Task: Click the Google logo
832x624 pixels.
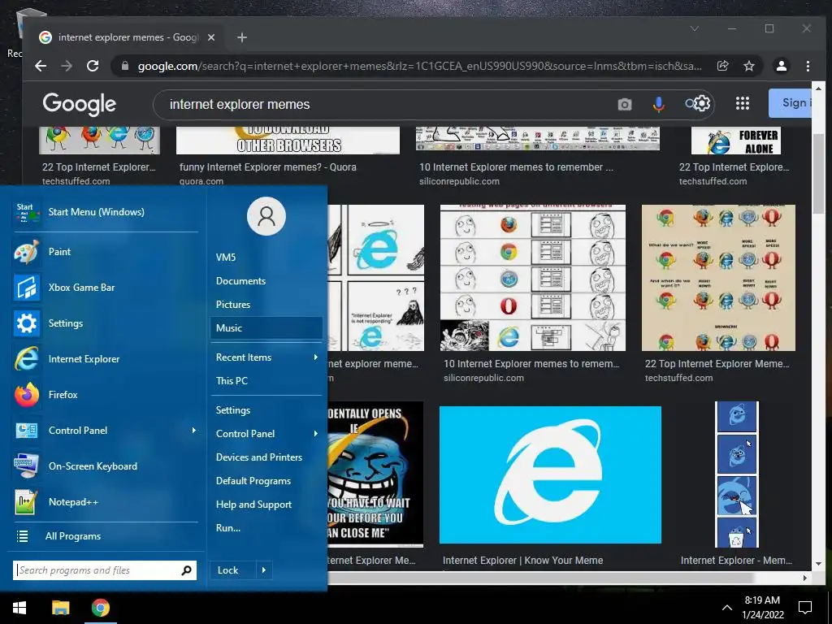Action: (79, 104)
